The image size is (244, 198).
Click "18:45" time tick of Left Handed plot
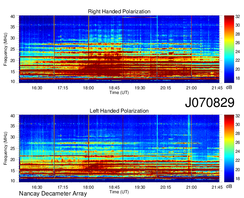pyautogui.click(x=114, y=187)
